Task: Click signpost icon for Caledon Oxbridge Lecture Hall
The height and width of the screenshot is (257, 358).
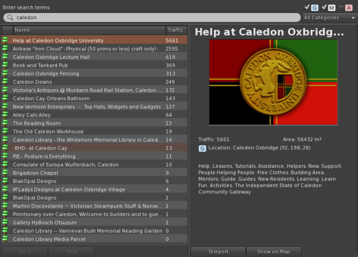Action: pyautogui.click(x=5, y=57)
